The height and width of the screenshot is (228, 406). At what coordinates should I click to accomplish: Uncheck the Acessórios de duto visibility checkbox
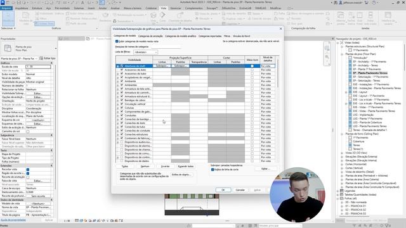122,70
